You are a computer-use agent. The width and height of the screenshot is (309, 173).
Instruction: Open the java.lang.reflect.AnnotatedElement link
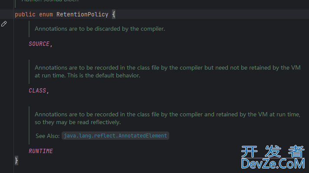point(115,136)
